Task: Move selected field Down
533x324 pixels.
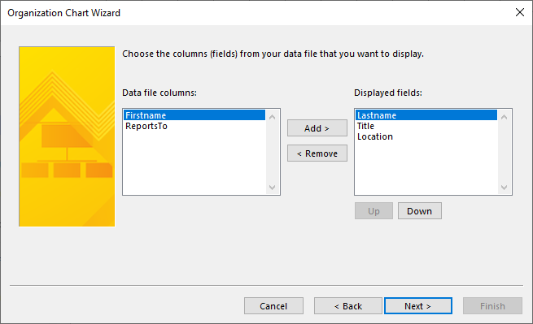Action: pyautogui.click(x=419, y=211)
